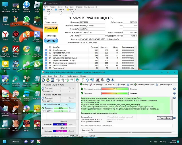Select drive C: Хорошо 30 °C in CrystalDiskInfo
The image size is (182, 145).
point(49,12)
